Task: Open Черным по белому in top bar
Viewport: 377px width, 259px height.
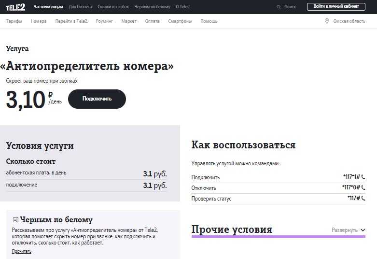Action: [x=152, y=7]
